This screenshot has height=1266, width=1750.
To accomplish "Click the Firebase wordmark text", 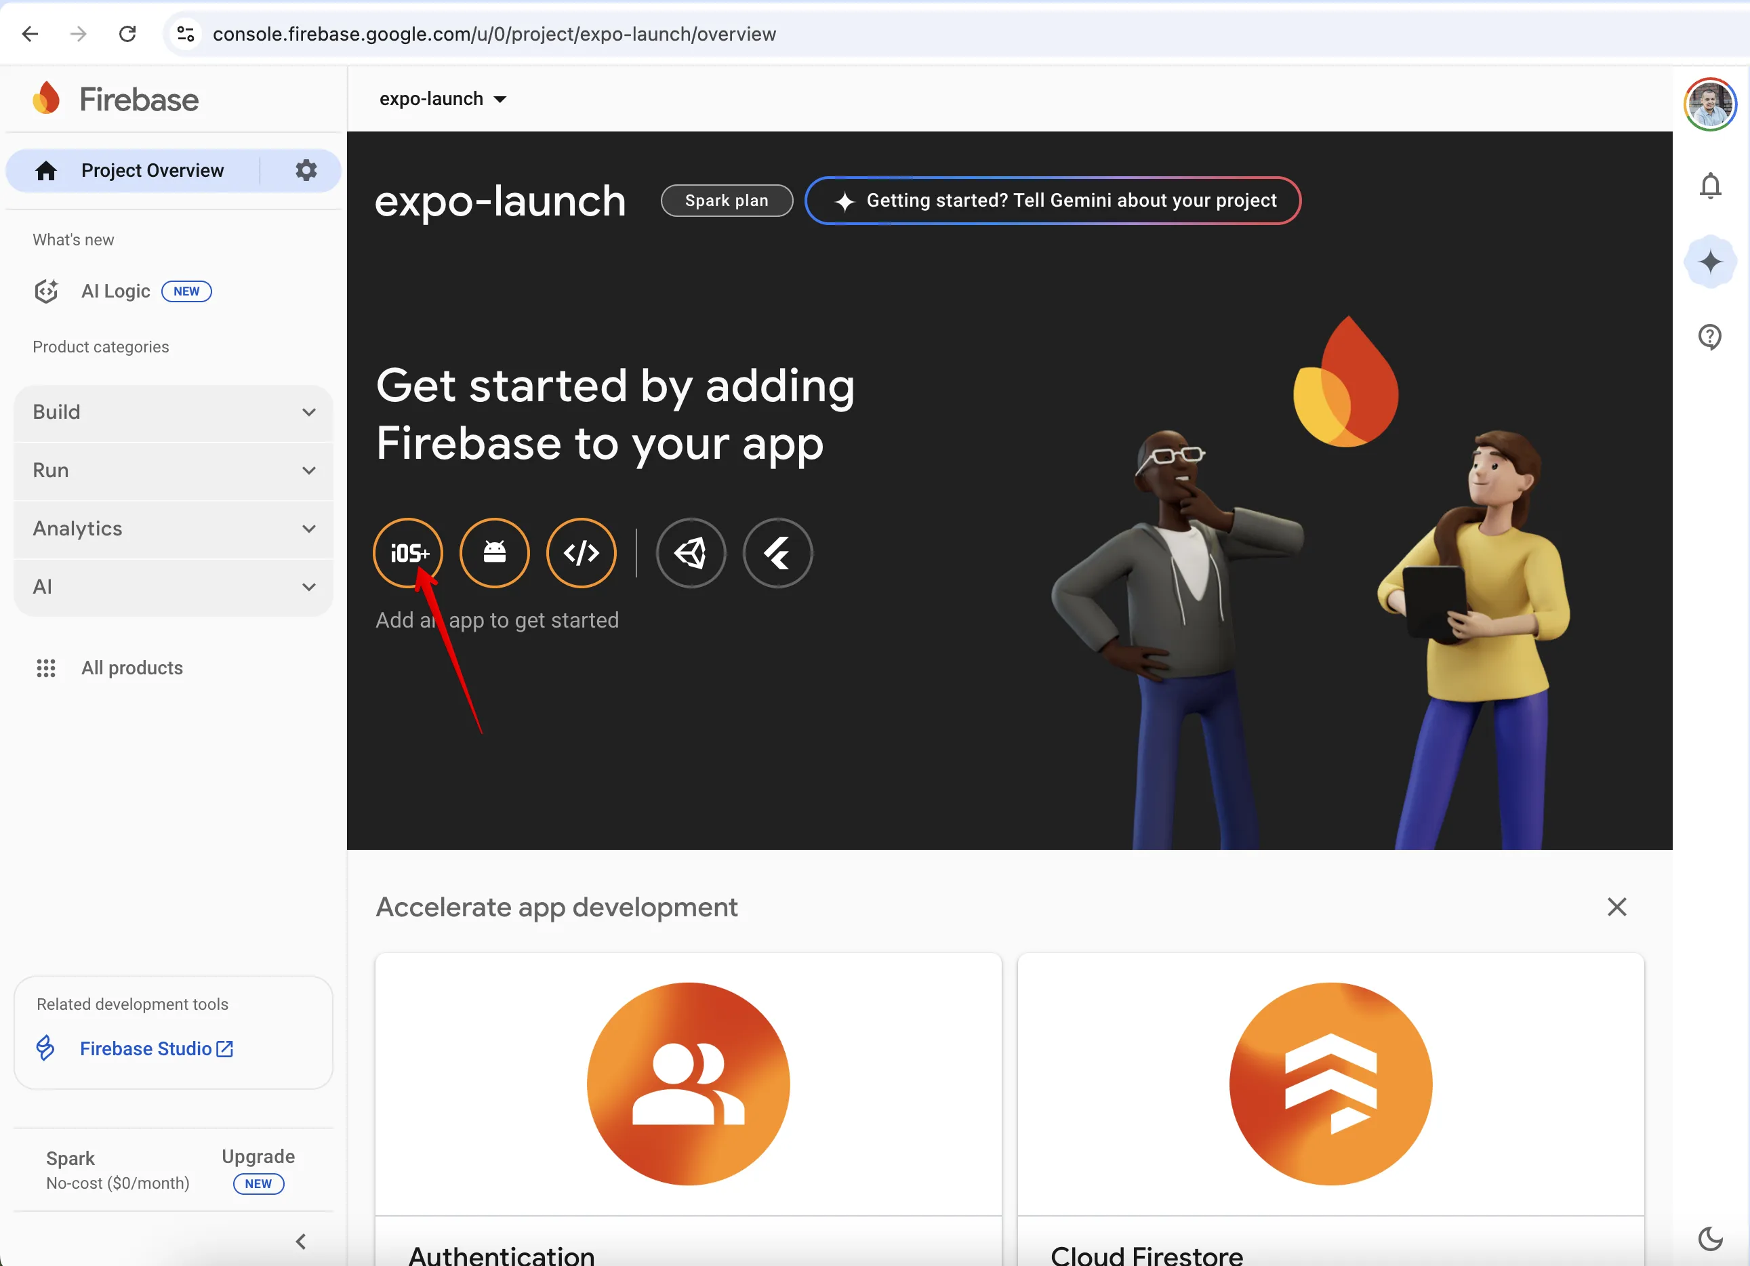I will tap(139, 100).
